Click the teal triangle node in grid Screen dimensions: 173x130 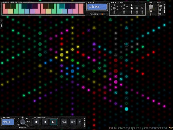[x=126, y=27]
